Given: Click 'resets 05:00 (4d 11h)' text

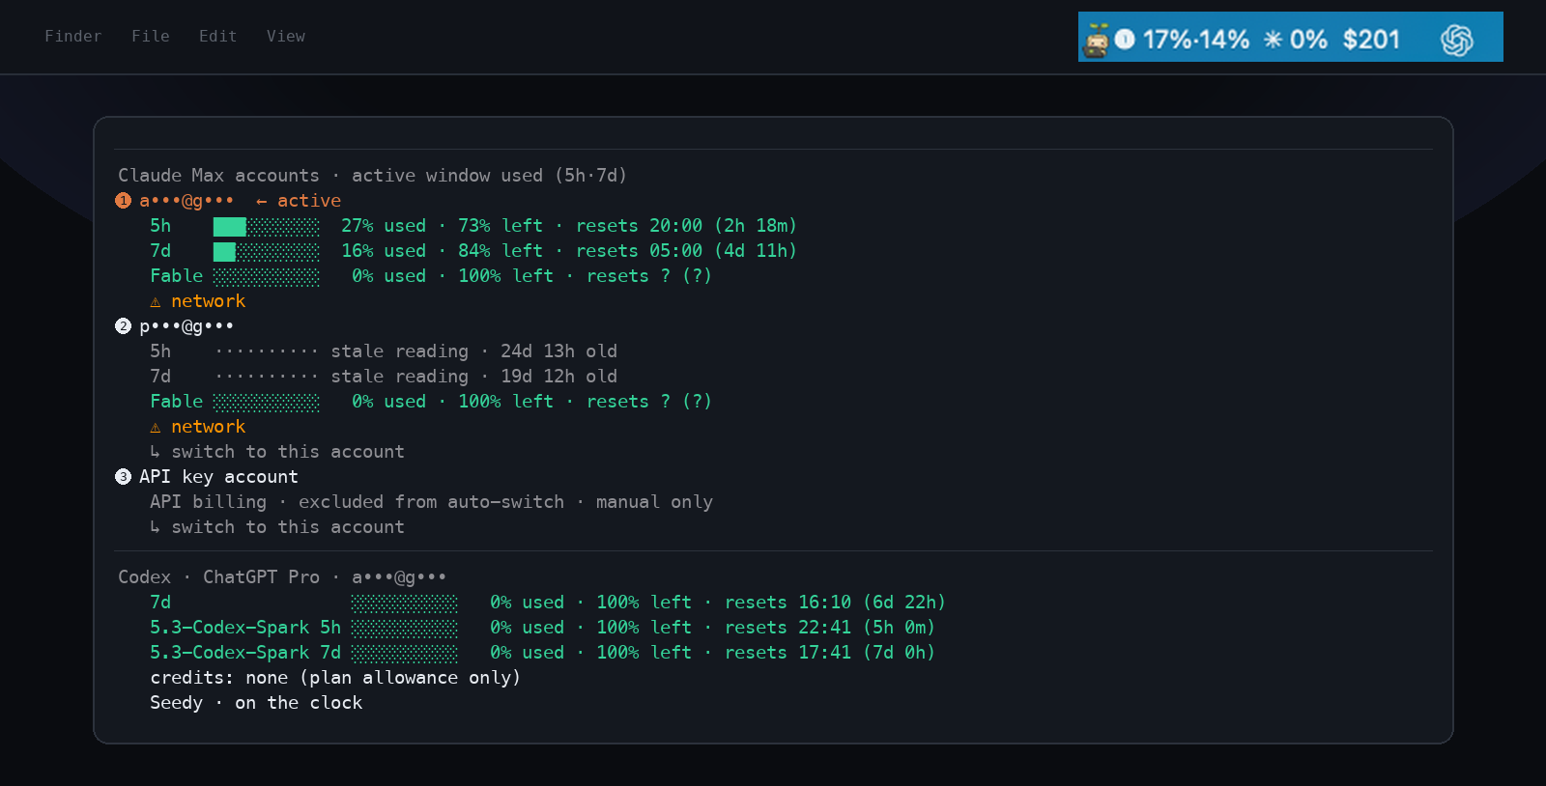Looking at the screenshot, I should (x=686, y=250).
